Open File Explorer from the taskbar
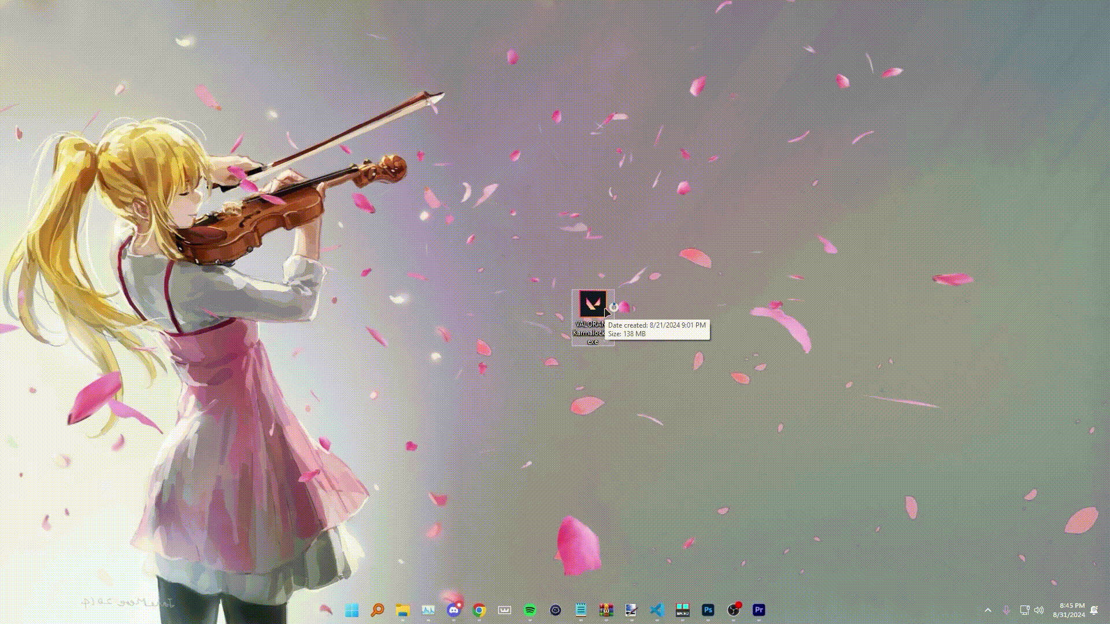The height and width of the screenshot is (624, 1110). 403,610
